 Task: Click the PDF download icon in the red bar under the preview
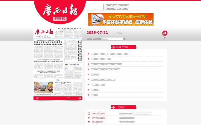(x=80, y=98)
